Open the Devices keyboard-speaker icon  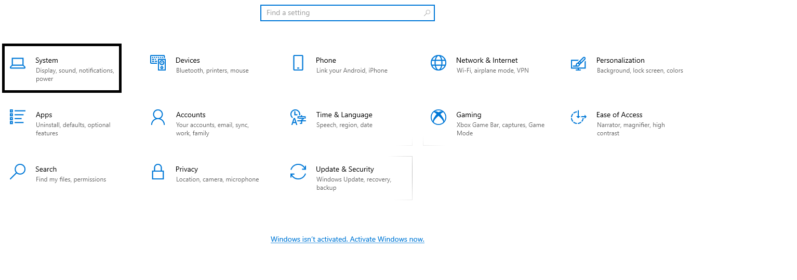tap(158, 63)
